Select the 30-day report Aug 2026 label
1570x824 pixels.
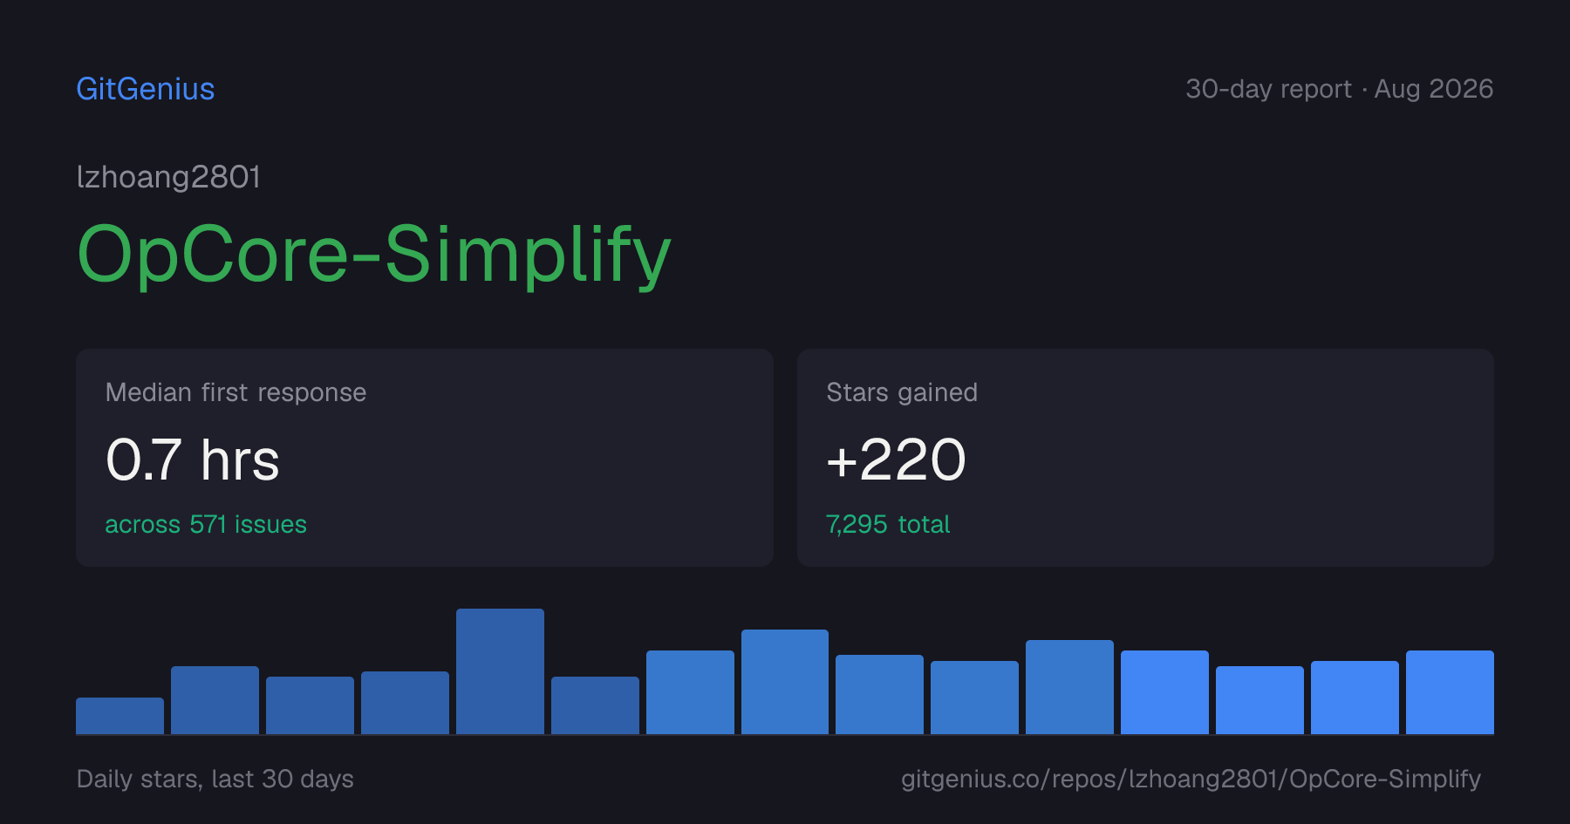click(x=1339, y=89)
